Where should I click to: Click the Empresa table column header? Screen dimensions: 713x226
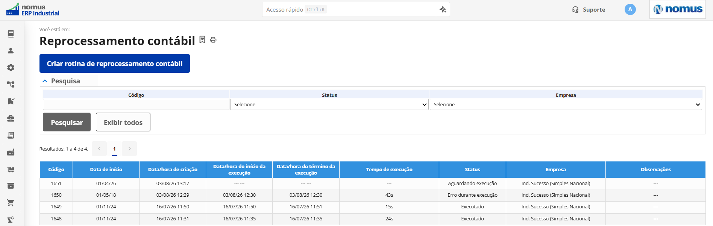(556, 169)
